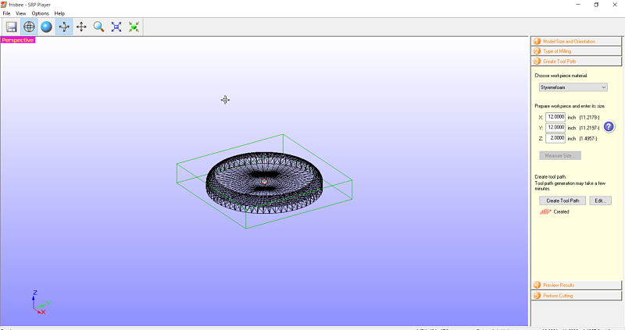Switch to the shaded sphere rendering icon

(x=47, y=27)
